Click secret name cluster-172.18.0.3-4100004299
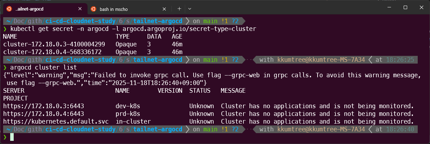430x144 pixels. 54,44
